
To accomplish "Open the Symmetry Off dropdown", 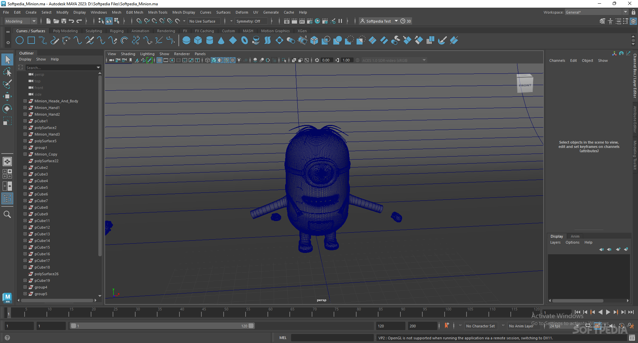I will pos(251,21).
